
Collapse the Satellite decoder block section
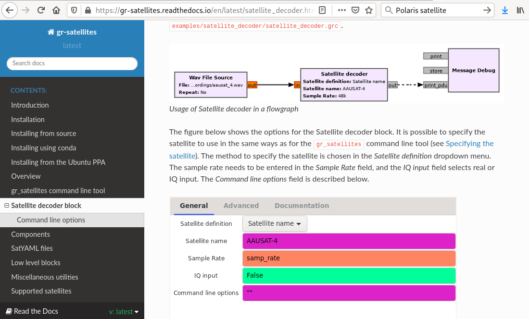(x=6, y=206)
